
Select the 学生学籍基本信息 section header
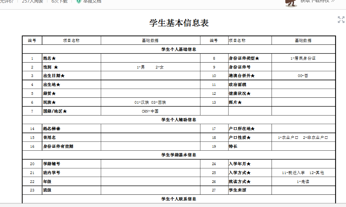pyautogui.click(x=179, y=155)
